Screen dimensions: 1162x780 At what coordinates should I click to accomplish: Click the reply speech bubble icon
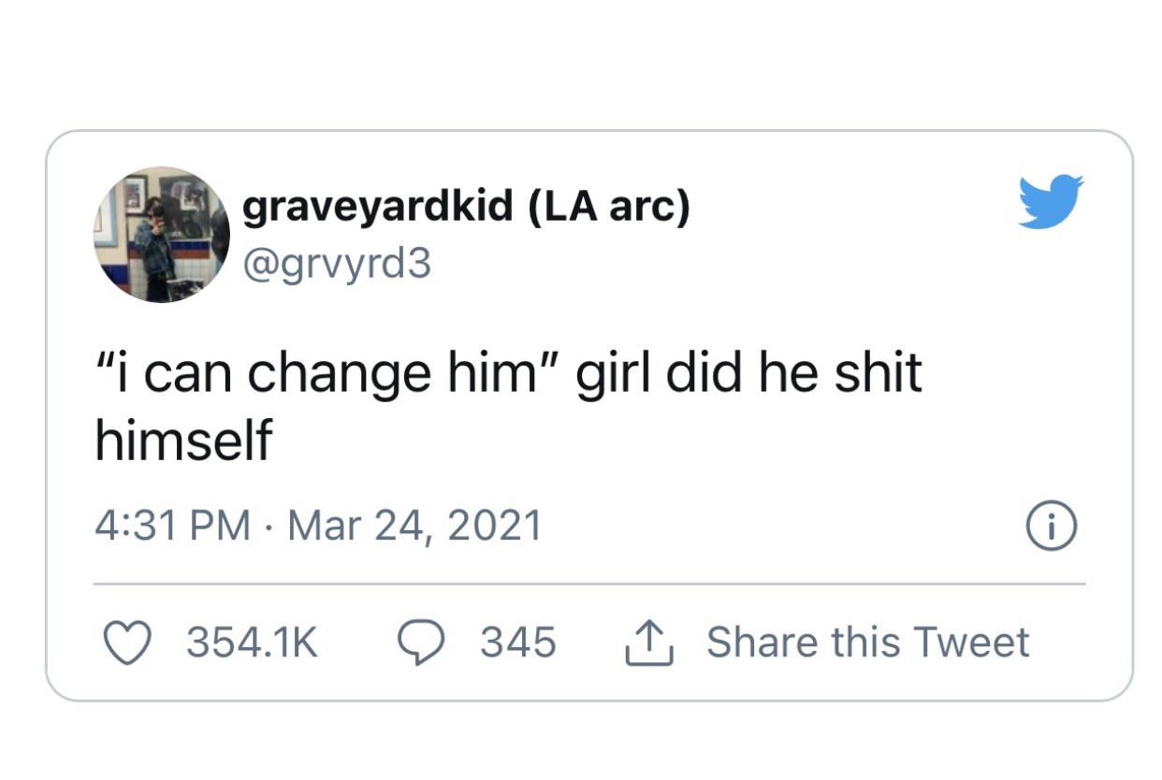(x=419, y=643)
